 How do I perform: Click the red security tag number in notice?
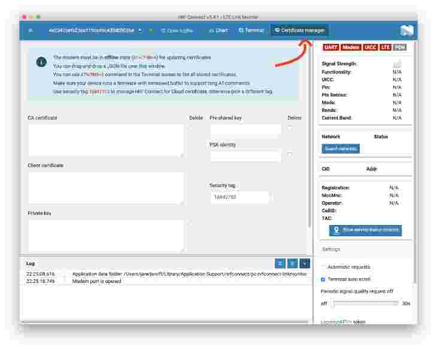(98, 92)
